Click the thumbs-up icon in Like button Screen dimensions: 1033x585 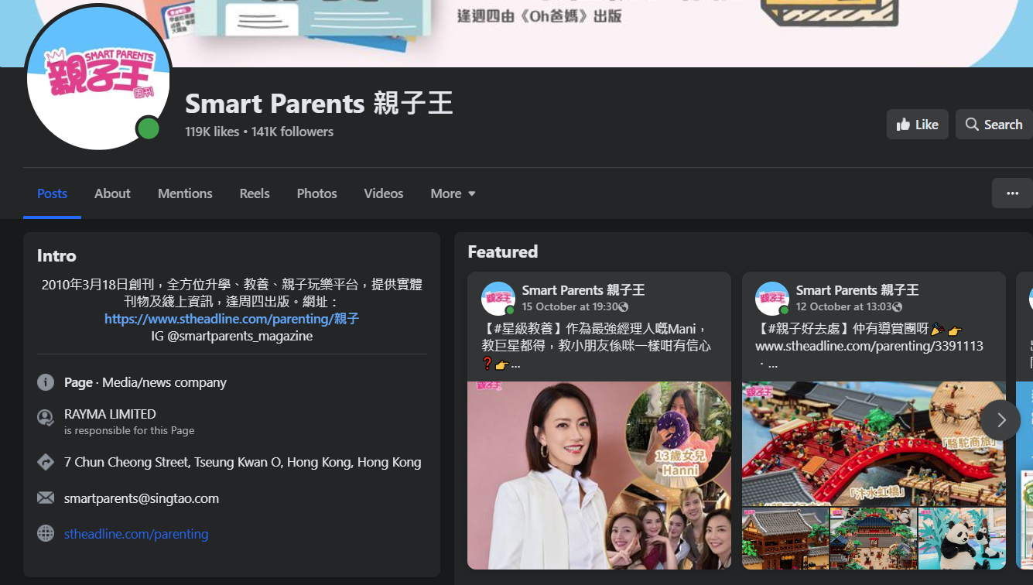click(x=903, y=124)
